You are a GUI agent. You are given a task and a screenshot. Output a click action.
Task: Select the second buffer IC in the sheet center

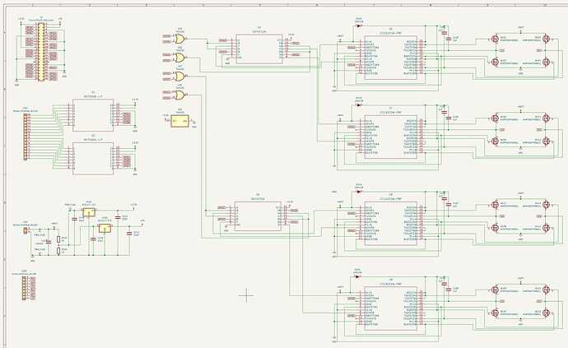(258, 216)
